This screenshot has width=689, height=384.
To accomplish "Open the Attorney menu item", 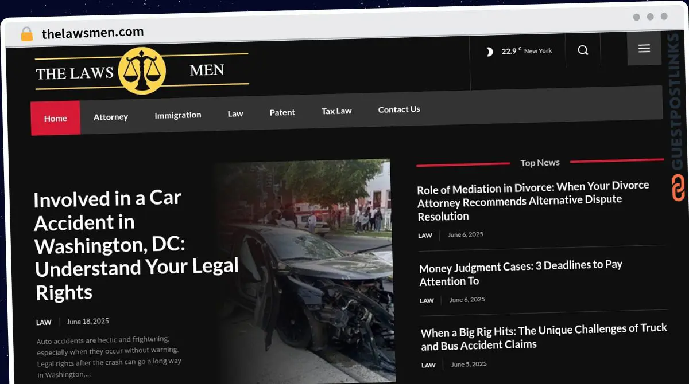I will point(111,117).
